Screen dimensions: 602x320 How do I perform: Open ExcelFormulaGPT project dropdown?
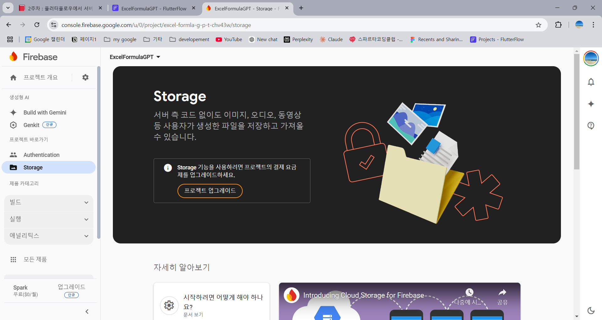coord(135,57)
